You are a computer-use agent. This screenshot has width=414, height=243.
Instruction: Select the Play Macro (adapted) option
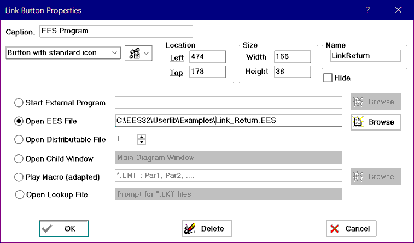click(x=20, y=177)
